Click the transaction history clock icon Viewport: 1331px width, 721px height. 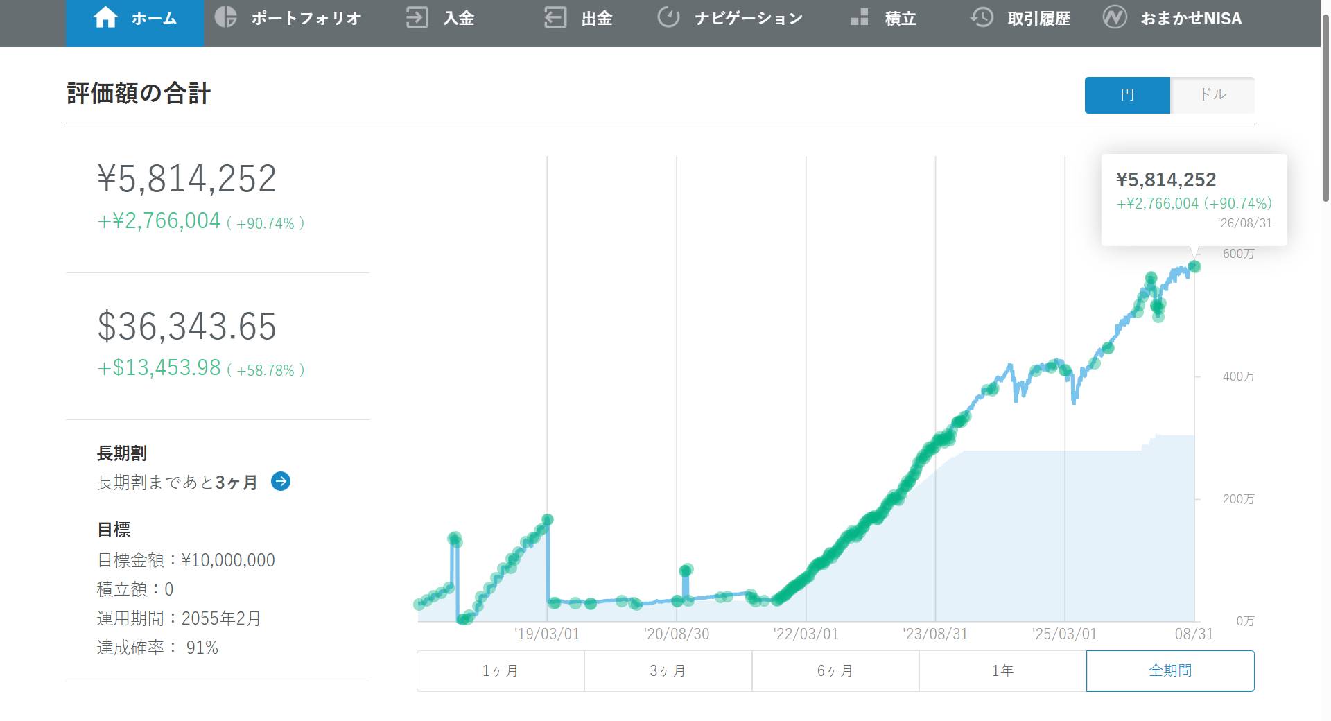[982, 17]
